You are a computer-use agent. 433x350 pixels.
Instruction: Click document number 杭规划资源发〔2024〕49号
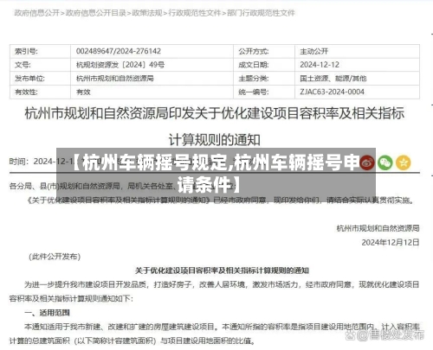pos(120,65)
